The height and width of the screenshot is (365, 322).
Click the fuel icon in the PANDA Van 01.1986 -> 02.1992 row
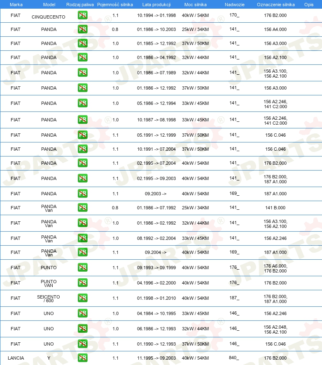[83, 223]
